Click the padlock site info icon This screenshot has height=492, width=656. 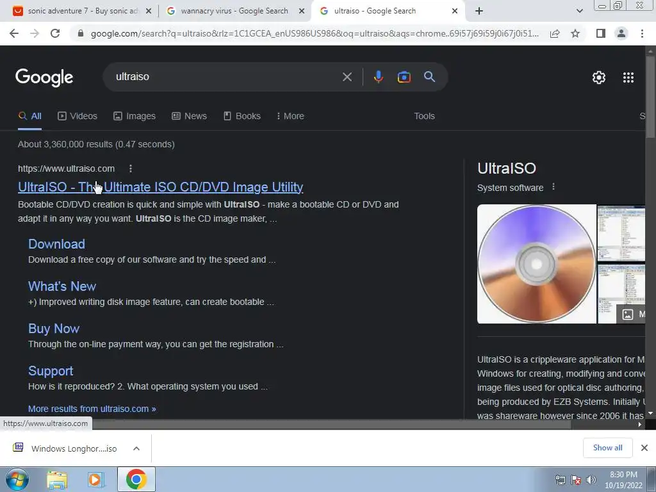[x=81, y=33]
